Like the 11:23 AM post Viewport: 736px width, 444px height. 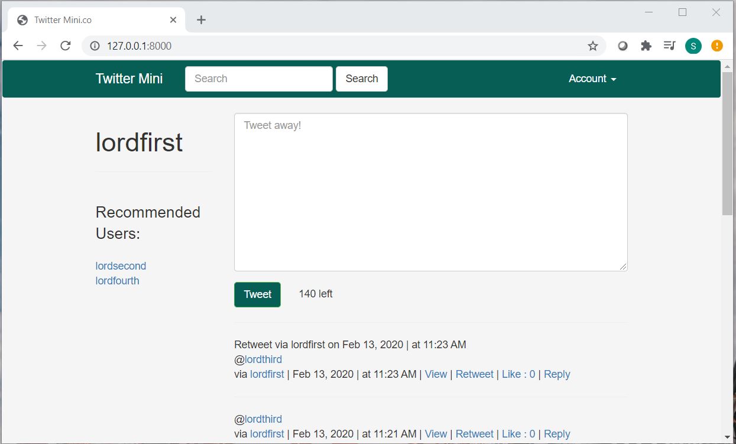518,374
